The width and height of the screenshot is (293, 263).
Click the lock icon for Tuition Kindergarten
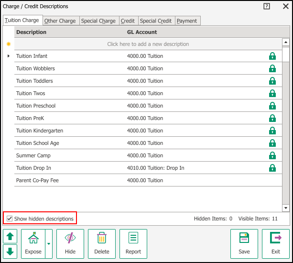272,131
